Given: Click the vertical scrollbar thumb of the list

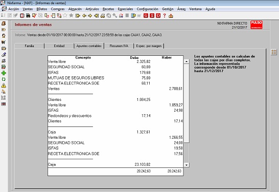Looking at the screenshot, I should point(187,103).
